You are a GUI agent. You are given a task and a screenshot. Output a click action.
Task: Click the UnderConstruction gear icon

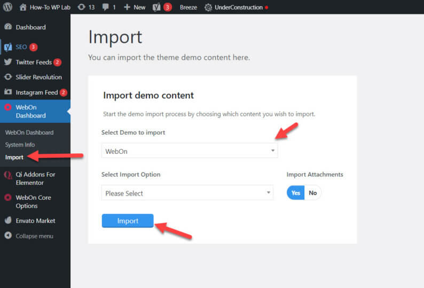[208, 7]
